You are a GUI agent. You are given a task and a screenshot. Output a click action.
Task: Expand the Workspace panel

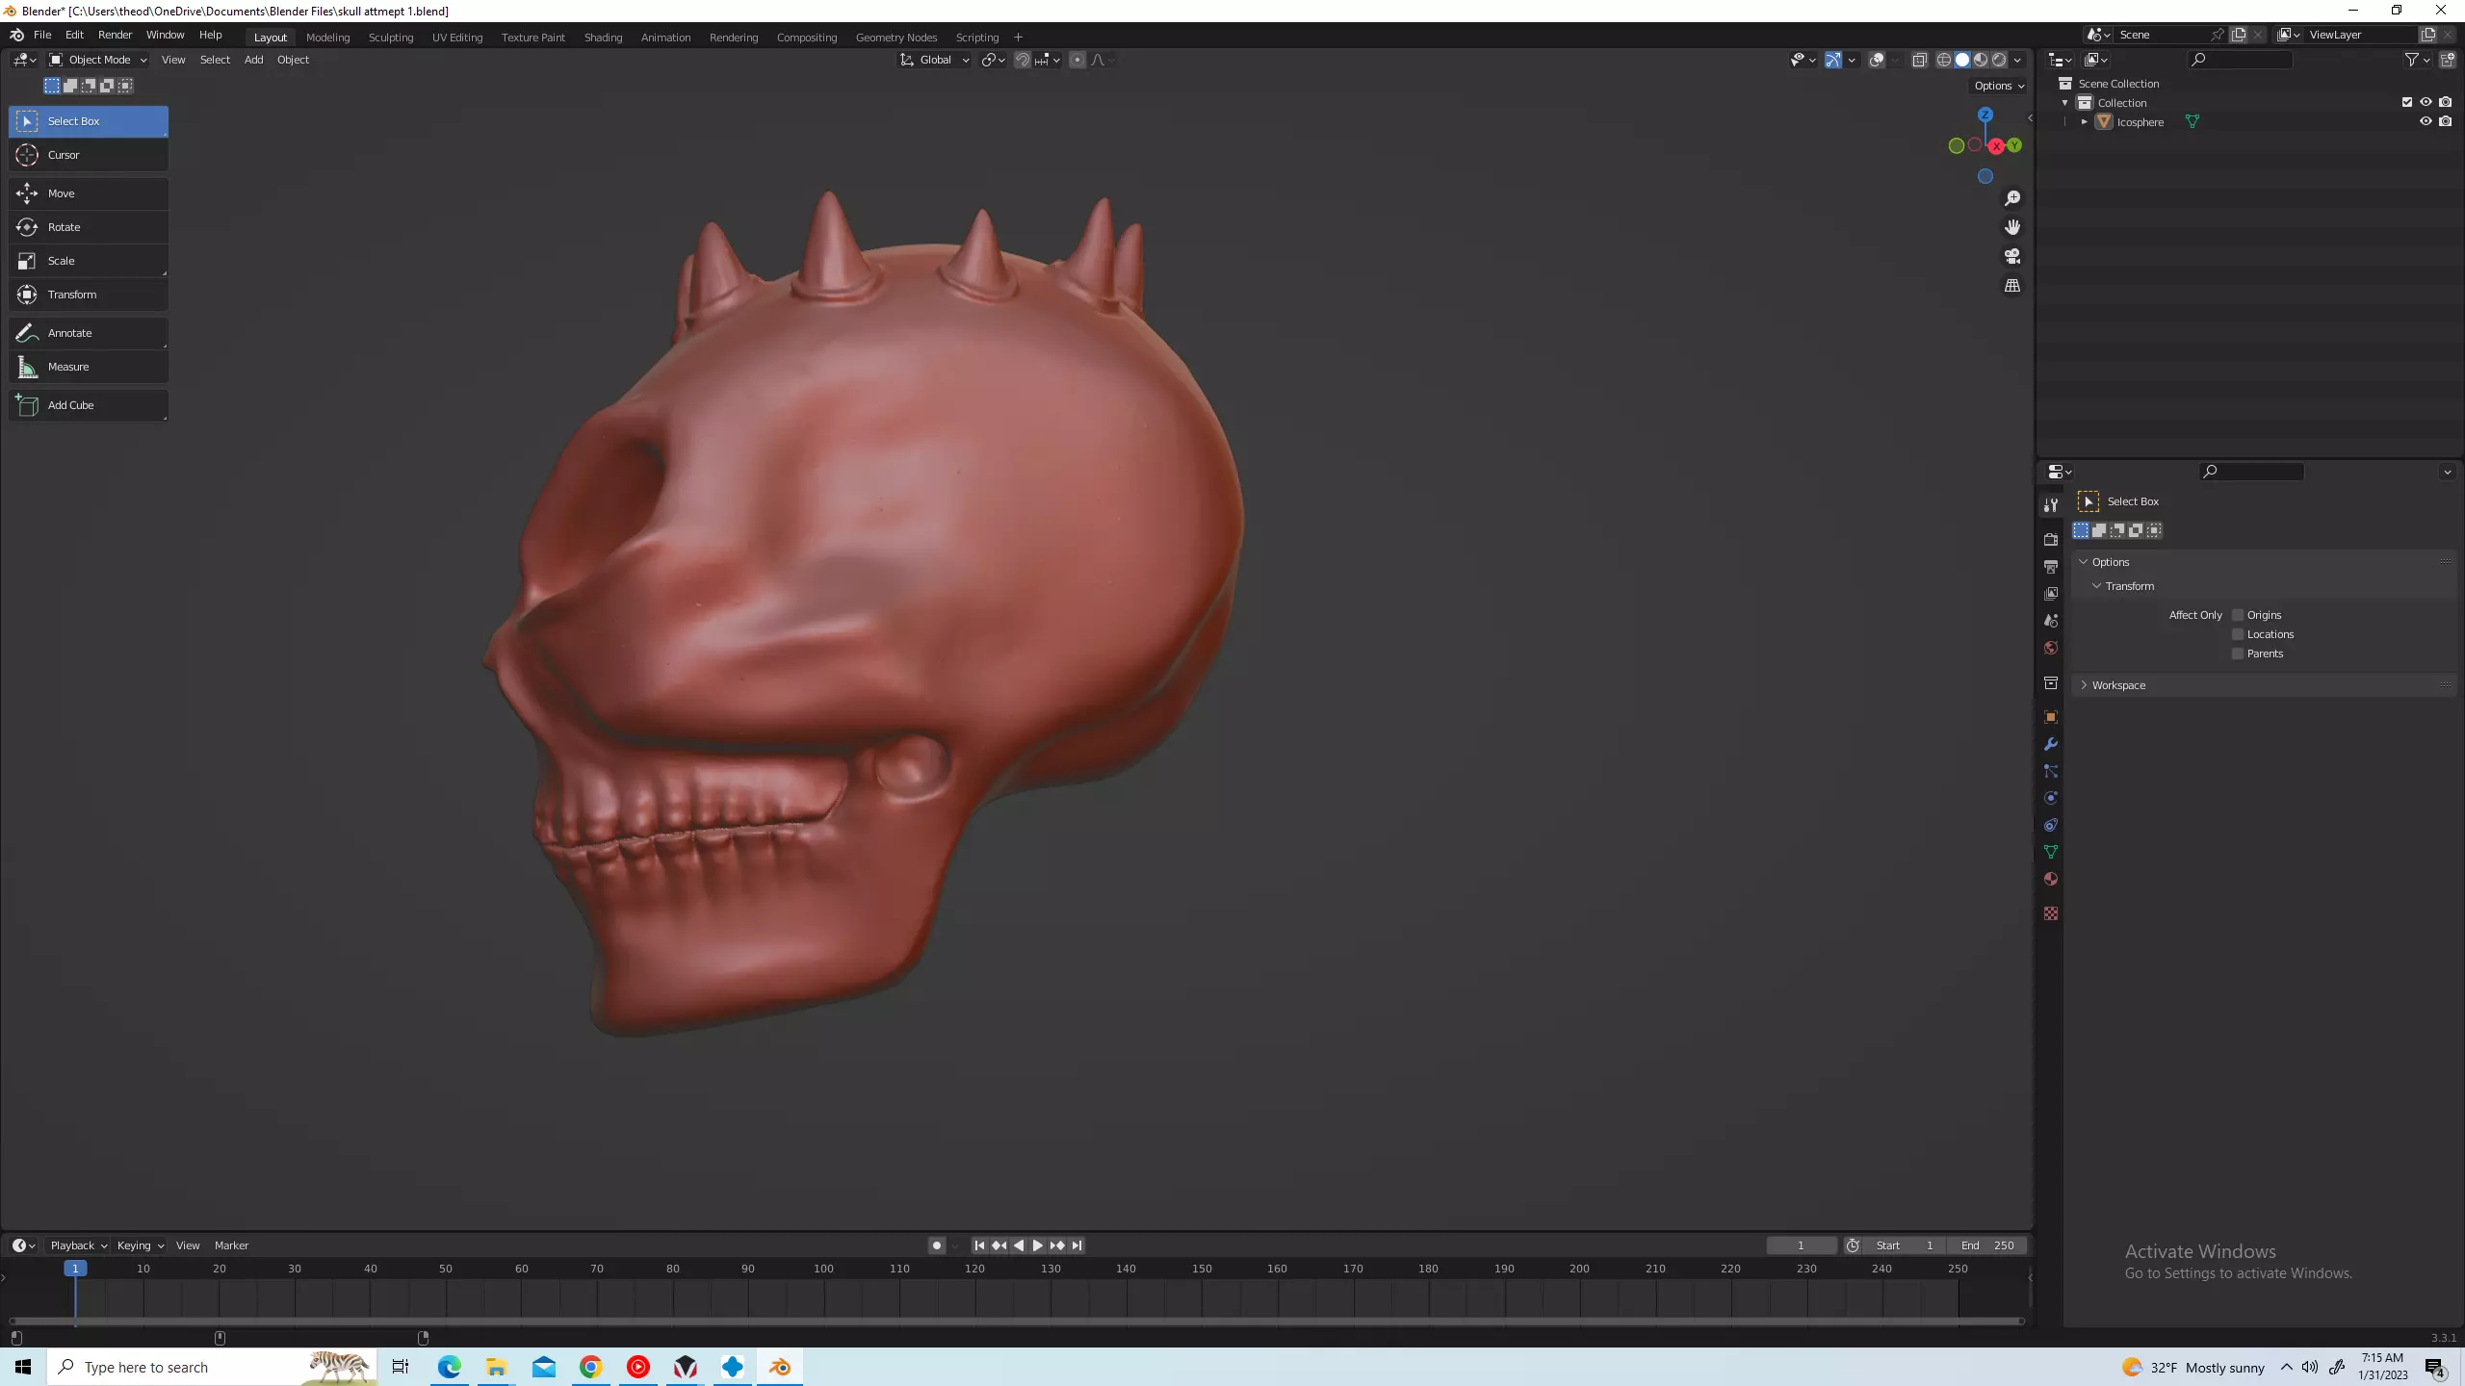coord(2118,685)
